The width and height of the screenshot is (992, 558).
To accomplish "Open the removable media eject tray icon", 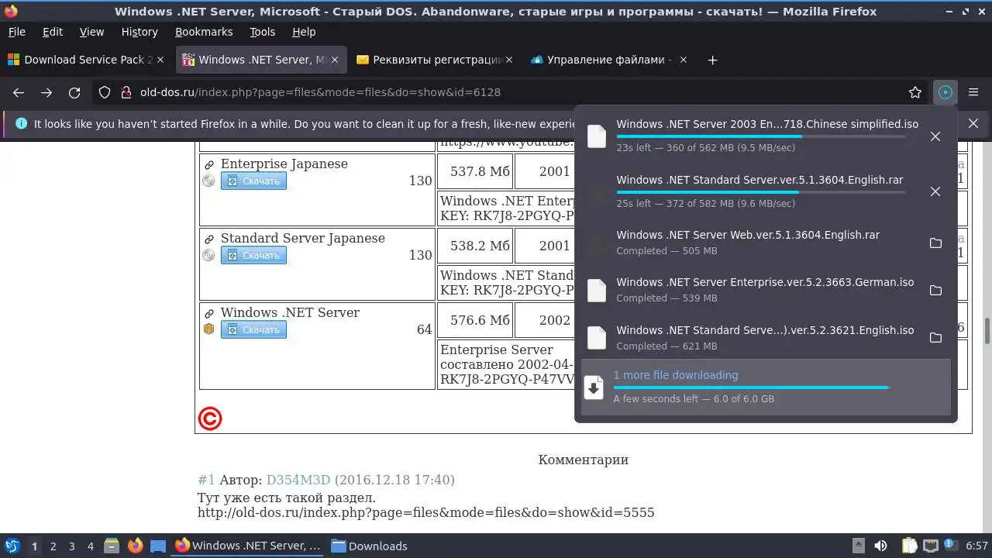I will tap(858, 546).
